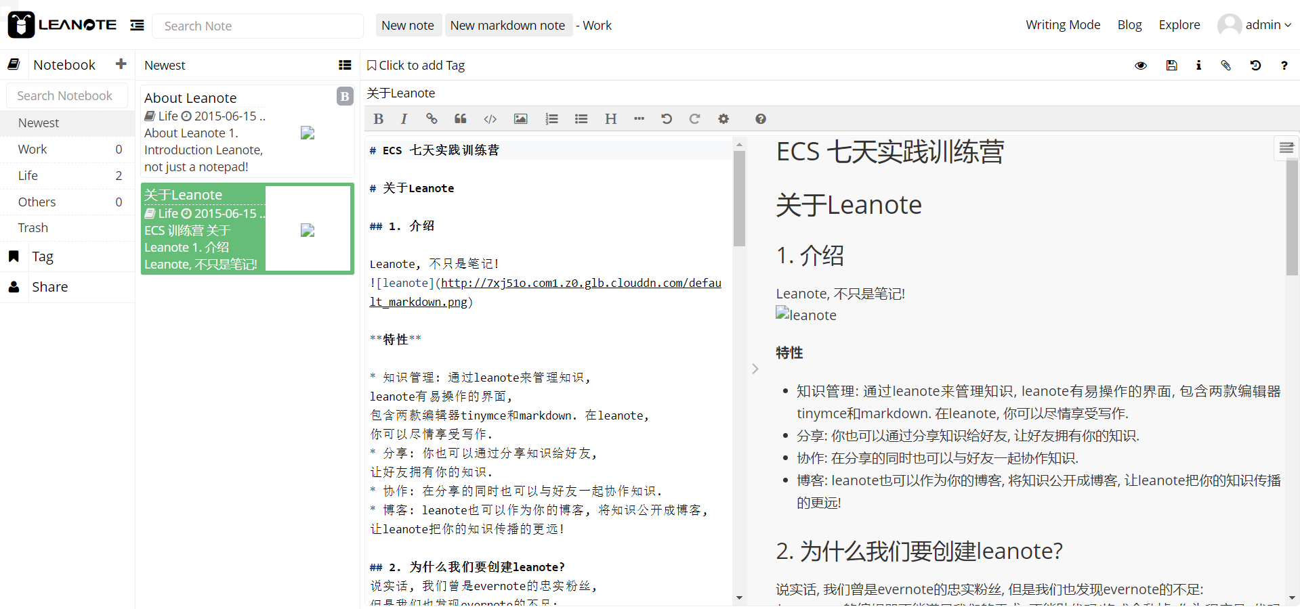The height and width of the screenshot is (609, 1300).
Task: Insert hyperlink in markdown editor
Action: click(432, 119)
